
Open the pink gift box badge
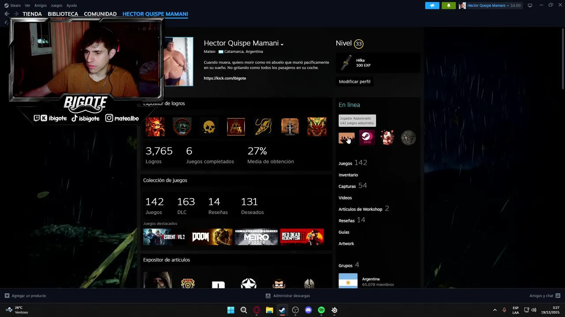[x=388, y=138]
